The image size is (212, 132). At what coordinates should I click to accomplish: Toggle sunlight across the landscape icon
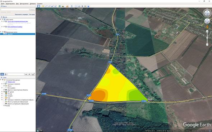point(63,6)
